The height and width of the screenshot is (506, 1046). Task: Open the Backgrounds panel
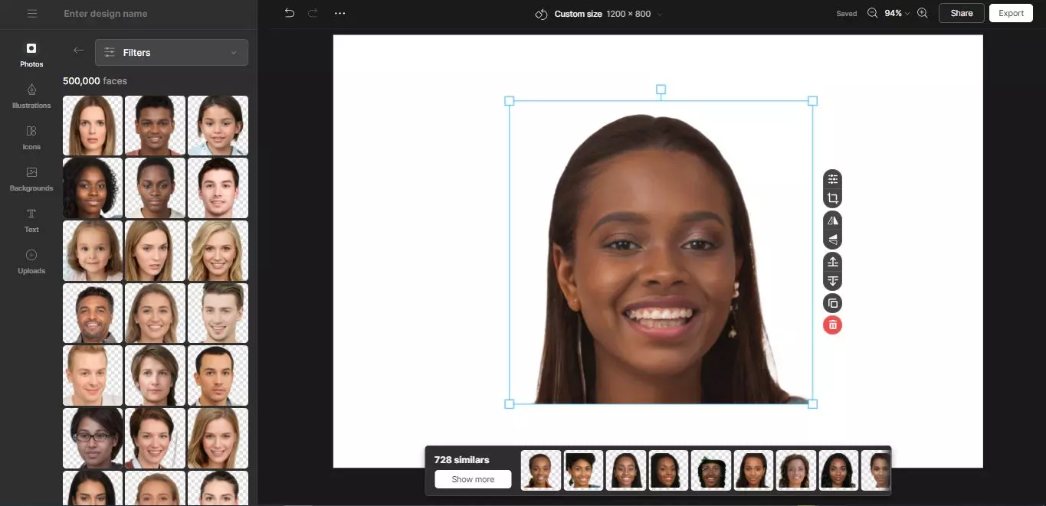[x=31, y=178]
